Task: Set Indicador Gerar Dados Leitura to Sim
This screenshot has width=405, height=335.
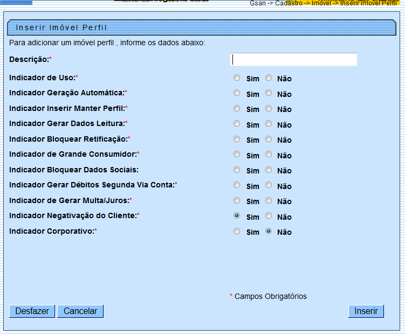Action: click(237, 124)
